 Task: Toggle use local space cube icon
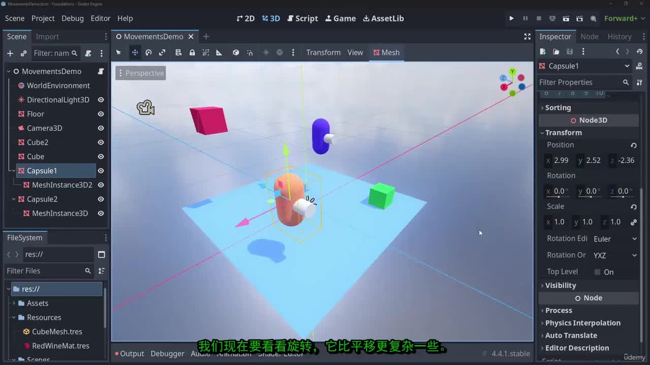(236, 52)
